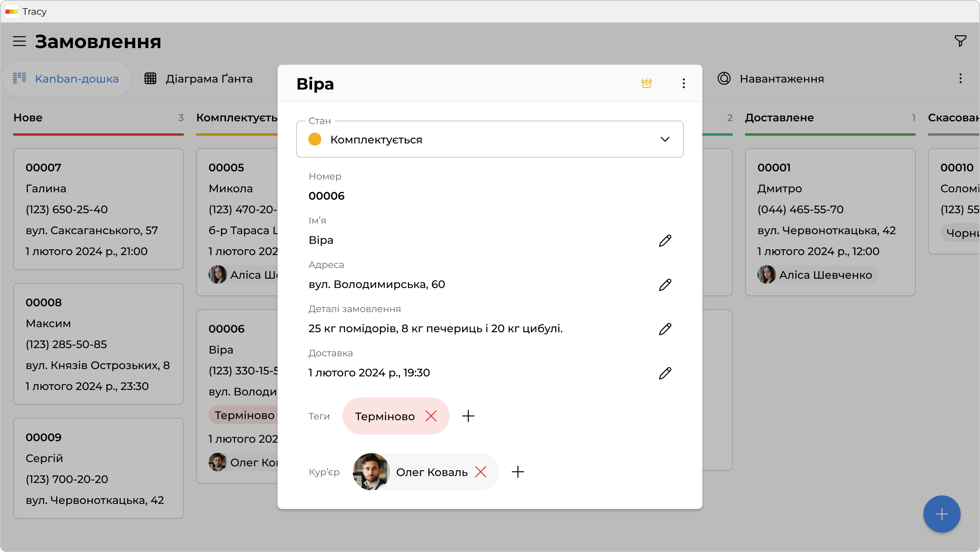Open the hamburger navigation menu

pos(19,41)
